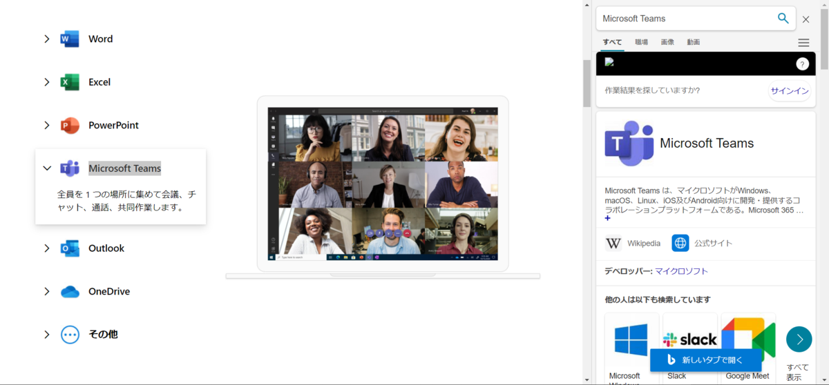Image resolution: width=829 pixels, height=385 pixels.
Task: Click the Word app icon
Action: 70,39
